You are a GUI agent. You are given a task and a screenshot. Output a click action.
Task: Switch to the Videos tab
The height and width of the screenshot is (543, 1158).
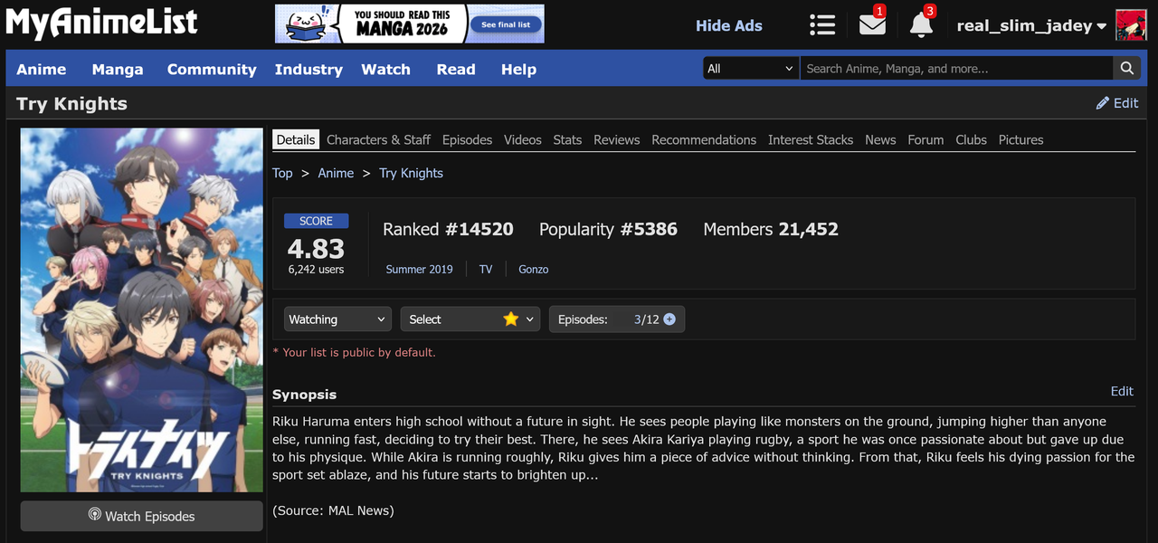[523, 139]
